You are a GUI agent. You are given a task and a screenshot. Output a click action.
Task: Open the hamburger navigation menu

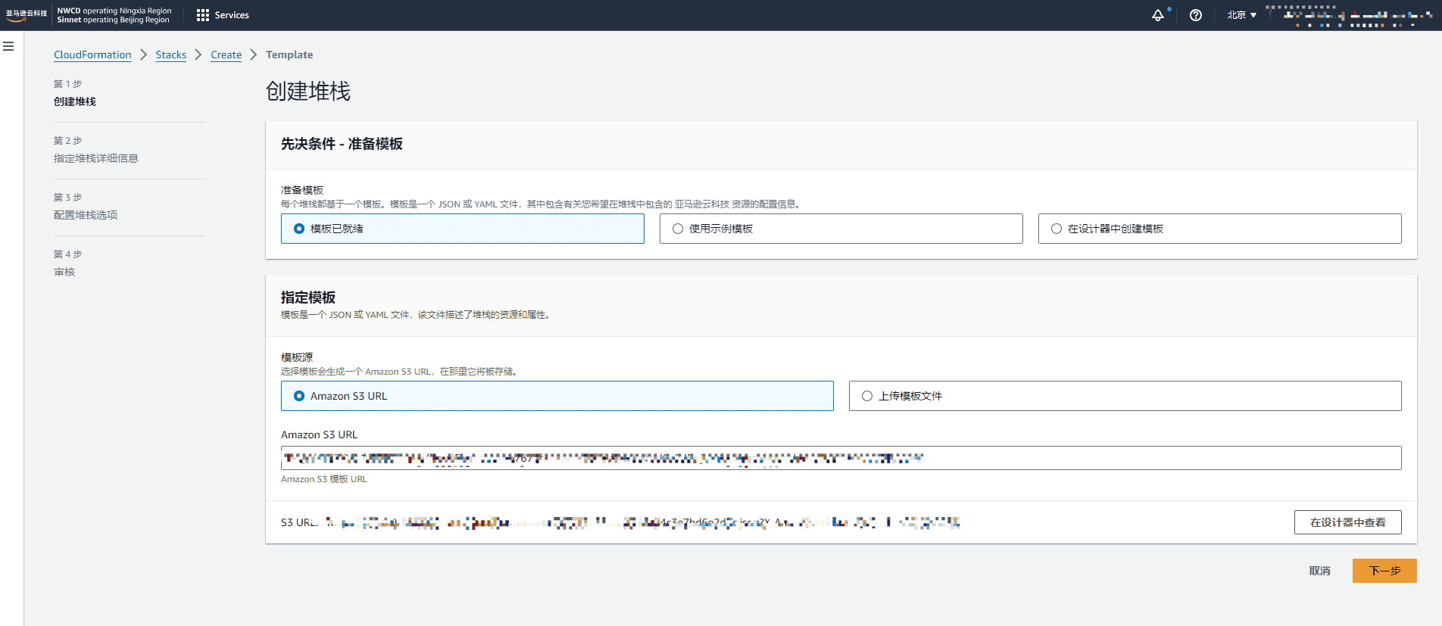pos(8,46)
